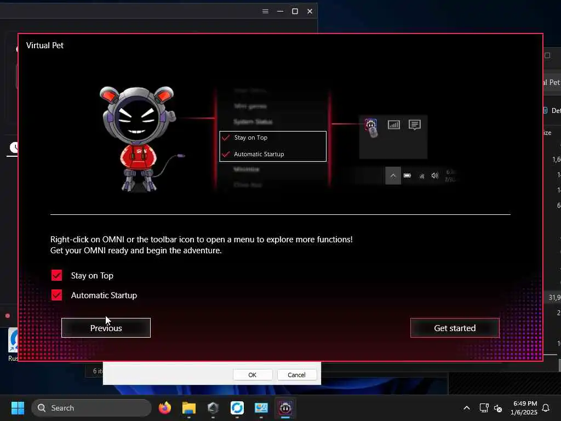
Task: Click the Stay on Top label text
Action: click(x=92, y=276)
